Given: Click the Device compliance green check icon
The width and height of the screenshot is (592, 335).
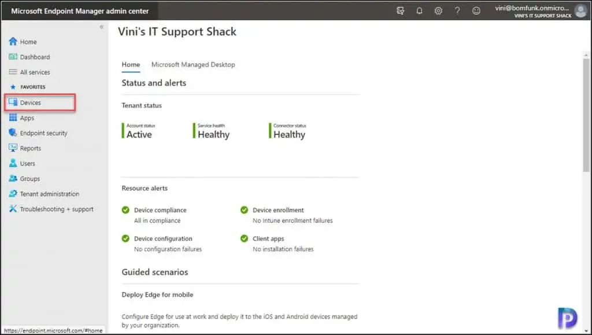Looking at the screenshot, I should coord(125,210).
